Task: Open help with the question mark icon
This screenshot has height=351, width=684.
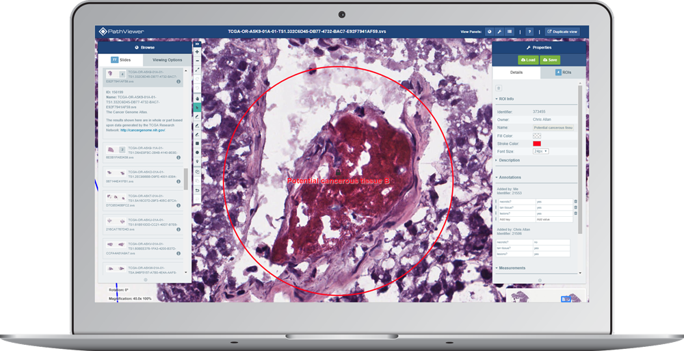Action: coord(529,31)
